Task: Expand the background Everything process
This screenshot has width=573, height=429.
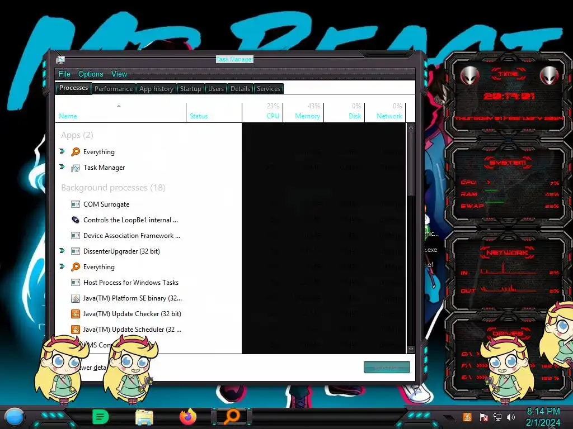Action: (62, 266)
